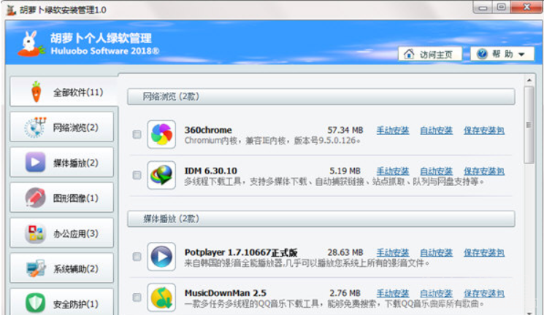Select the 媒体播放(2) category tab

pos(62,162)
